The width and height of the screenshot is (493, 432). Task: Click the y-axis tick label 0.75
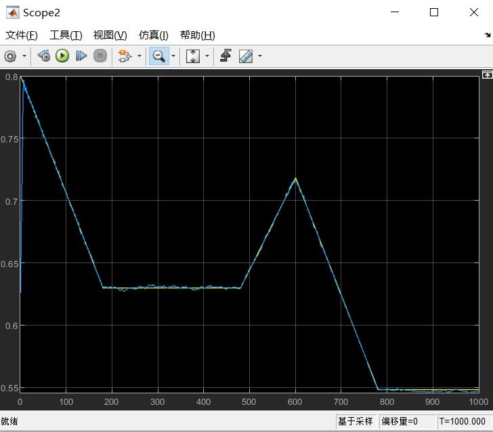[x=9, y=139]
